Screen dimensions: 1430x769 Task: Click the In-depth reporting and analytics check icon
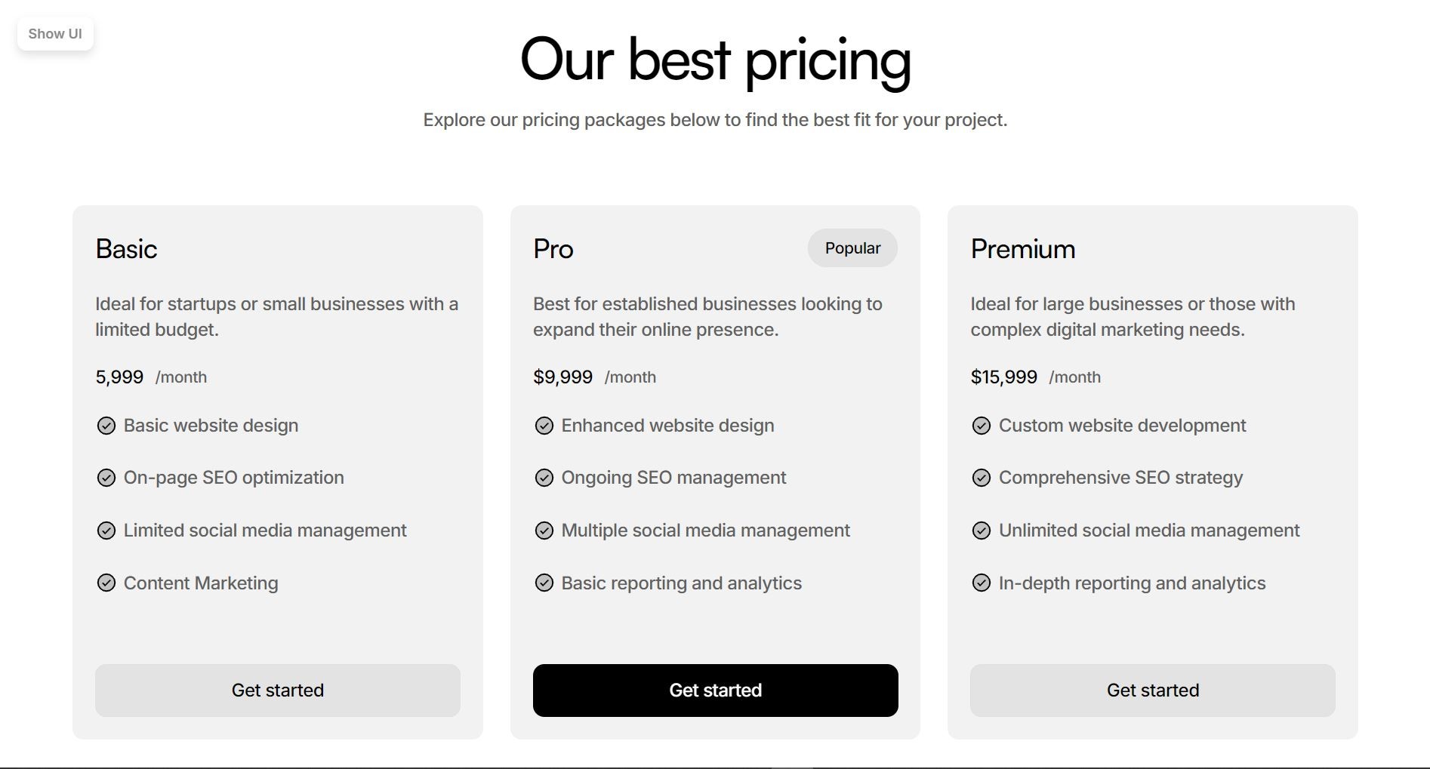[x=982, y=583]
